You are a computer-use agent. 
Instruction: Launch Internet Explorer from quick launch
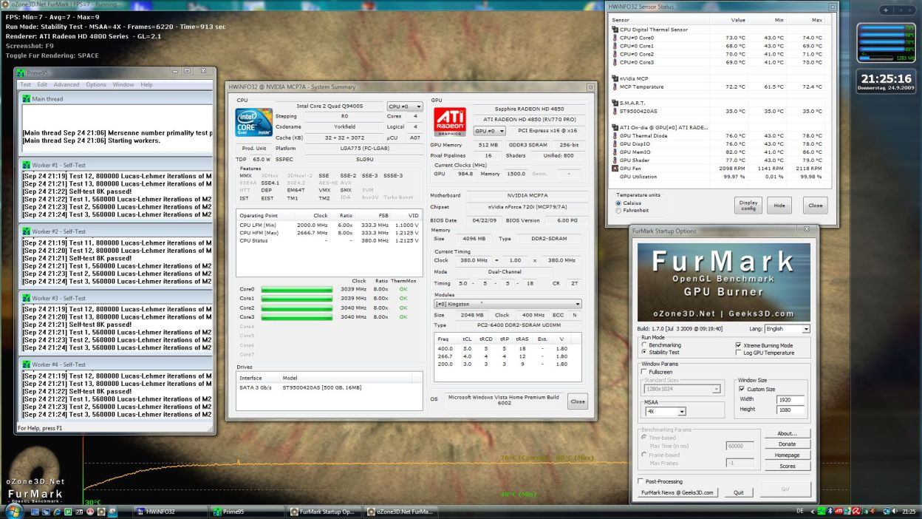click(x=57, y=512)
